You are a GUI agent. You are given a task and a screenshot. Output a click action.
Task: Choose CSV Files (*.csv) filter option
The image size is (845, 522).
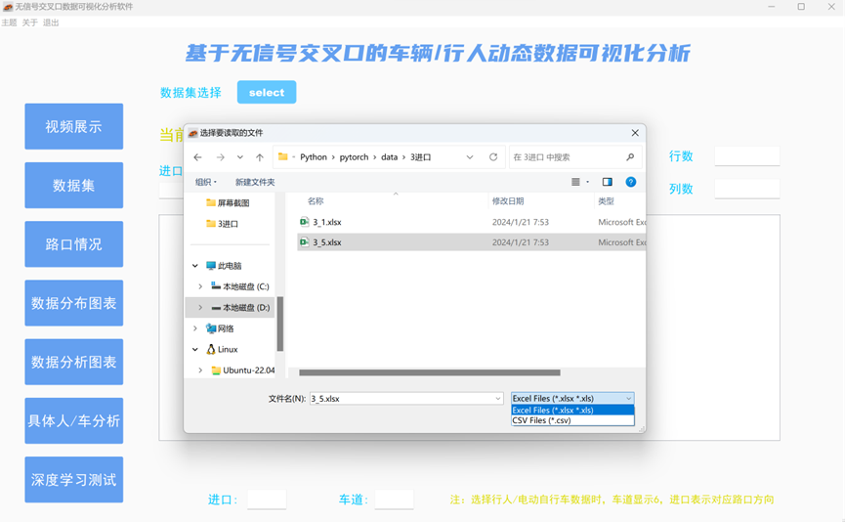572,420
